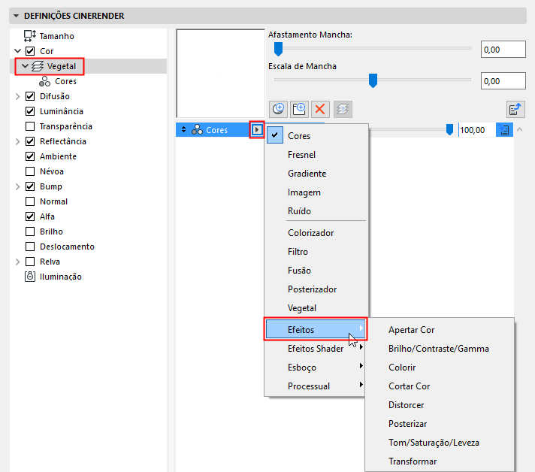Screen dimensions: 535x472
Task: Enable the Névoa checkbox
Action: 30,171
